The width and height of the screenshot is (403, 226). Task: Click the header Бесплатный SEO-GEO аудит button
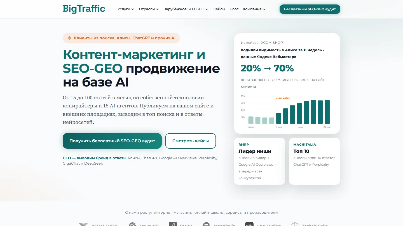[x=310, y=9]
